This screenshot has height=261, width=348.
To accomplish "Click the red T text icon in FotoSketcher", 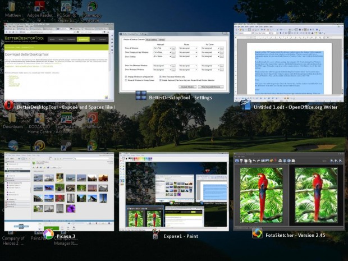I will [275, 160].
